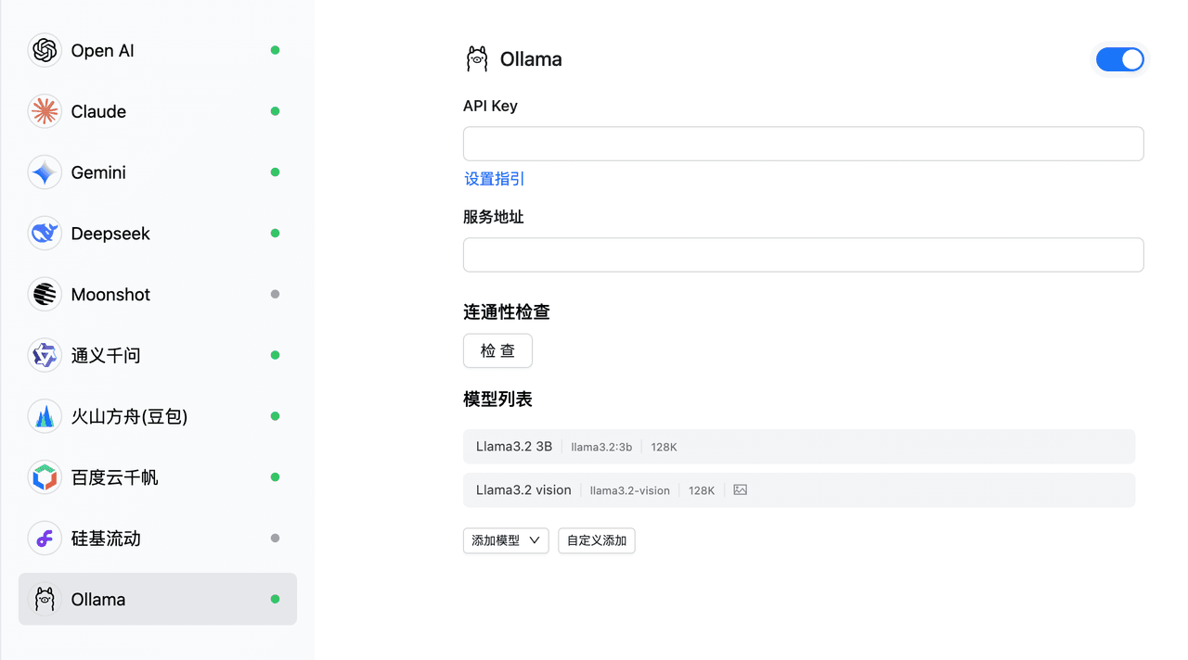Disable the Ollama provider switch
The width and height of the screenshot is (1188, 660).
(x=1120, y=59)
